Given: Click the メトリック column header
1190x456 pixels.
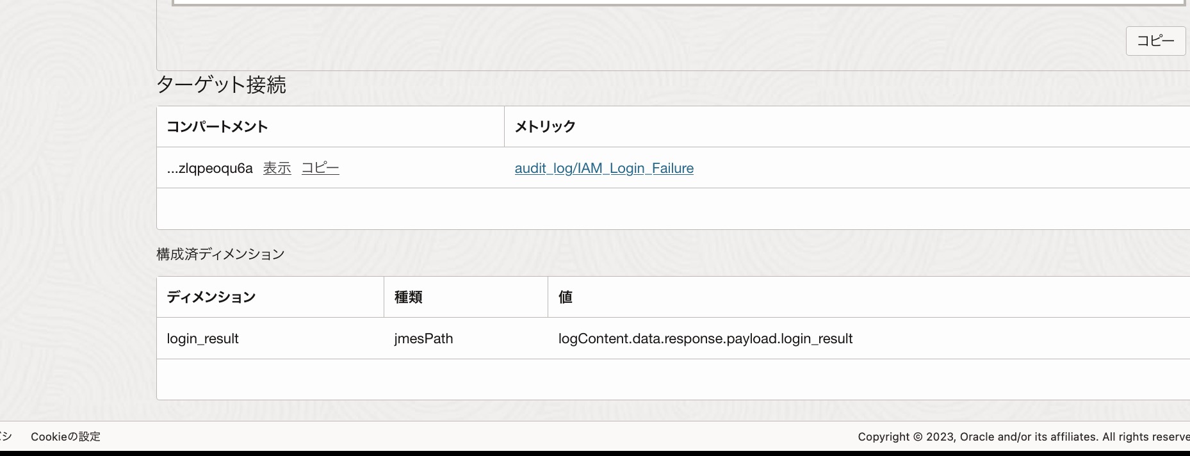Looking at the screenshot, I should pyautogui.click(x=545, y=127).
